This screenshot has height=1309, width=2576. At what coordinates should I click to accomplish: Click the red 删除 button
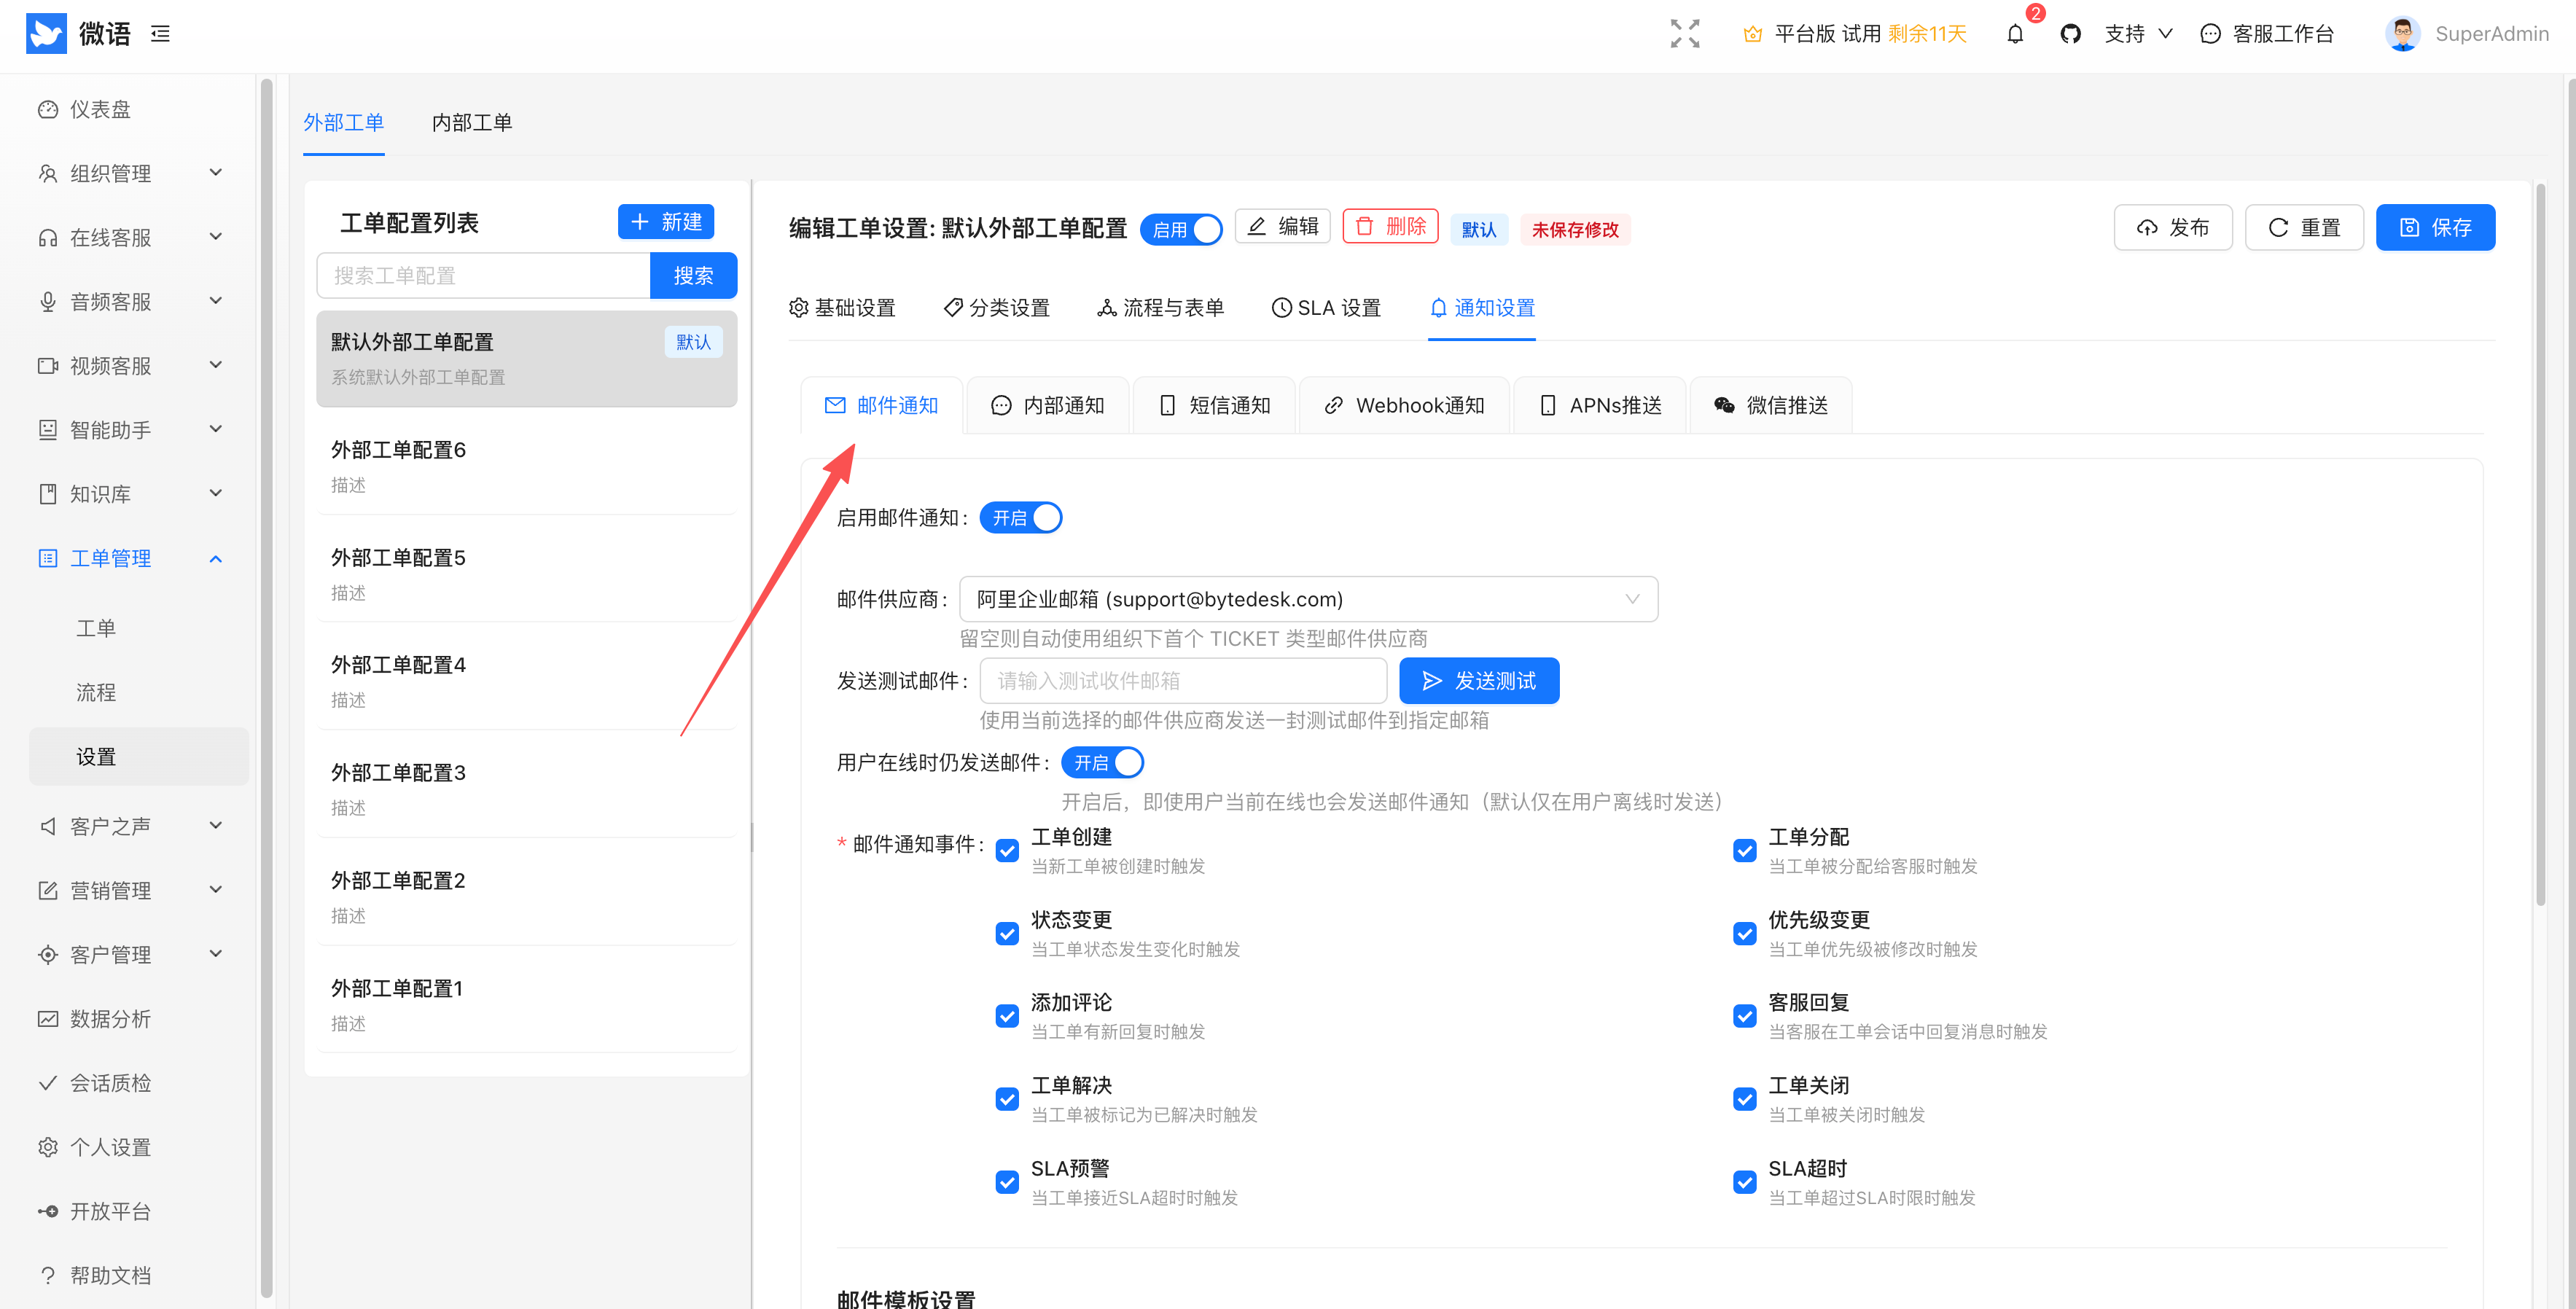tap(1390, 226)
